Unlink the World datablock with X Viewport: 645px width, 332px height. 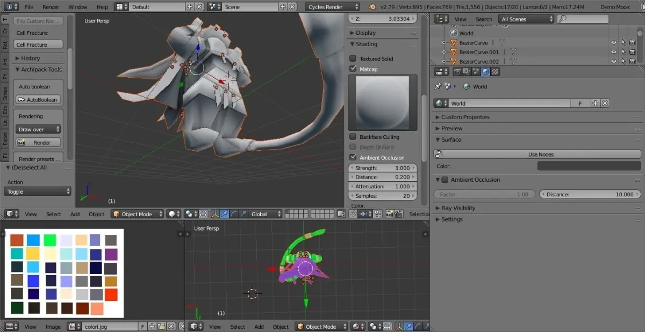click(605, 104)
